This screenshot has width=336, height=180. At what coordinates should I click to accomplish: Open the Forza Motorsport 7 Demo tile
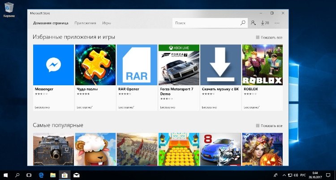tap(179, 78)
